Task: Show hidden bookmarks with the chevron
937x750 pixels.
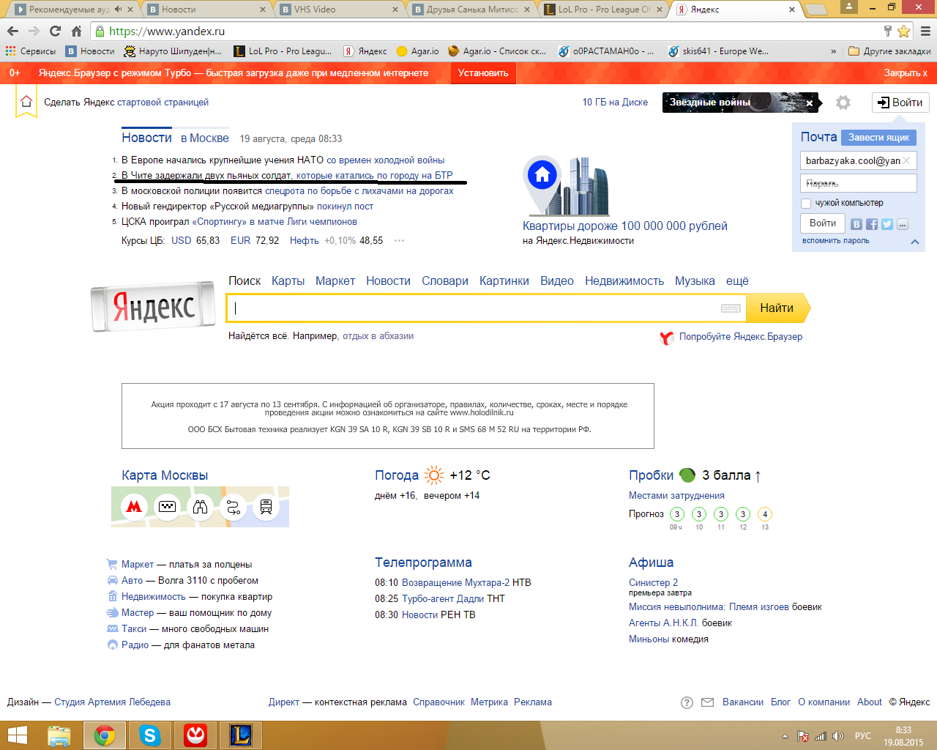Action: [833, 51]
